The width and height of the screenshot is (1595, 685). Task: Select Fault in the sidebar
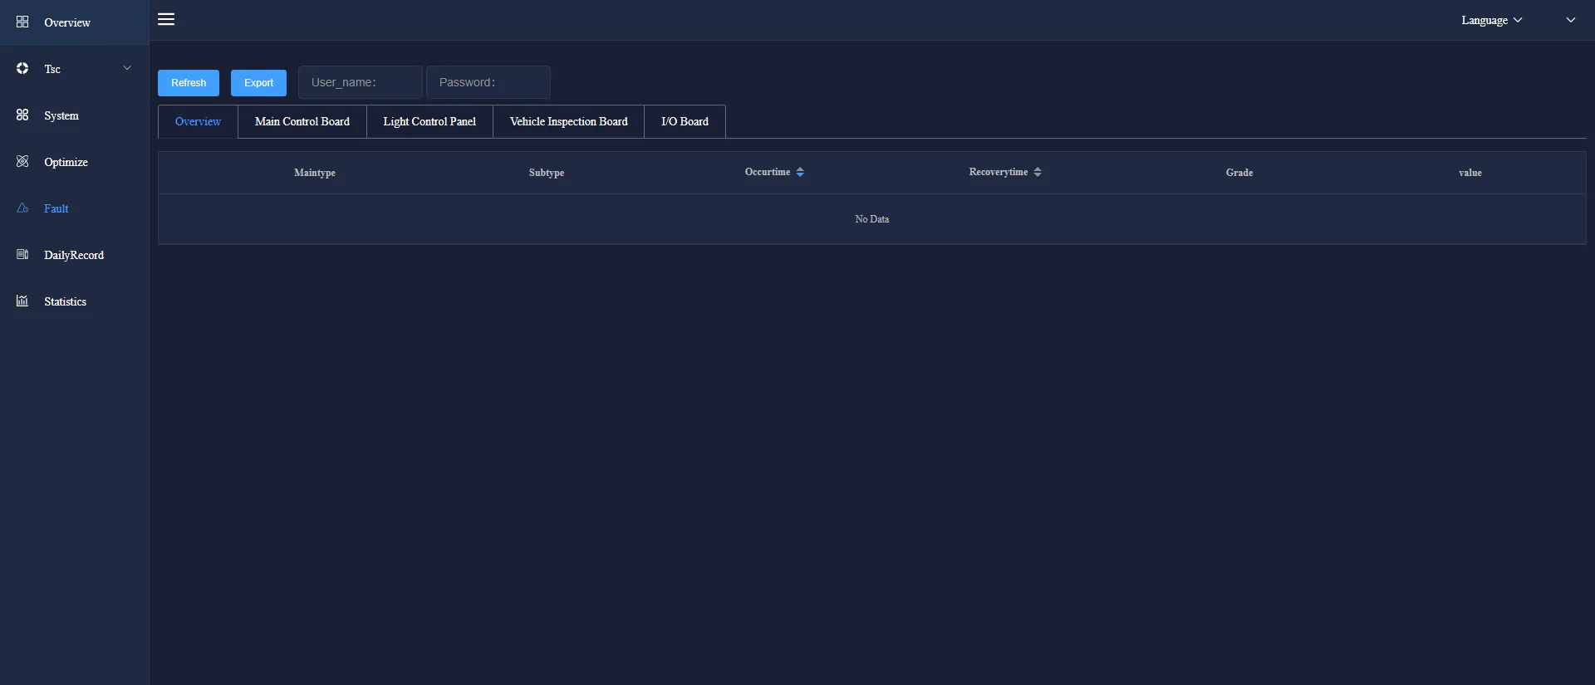click(75, 208)
